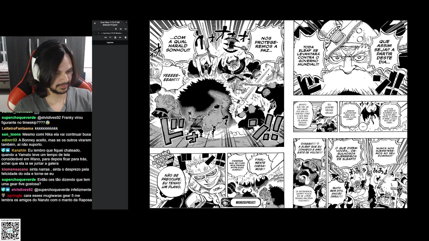Screen dimensions: 429x241
Task: Toggle the fit-width icon in reader toolbar
Action: click(x=106, y=37)
